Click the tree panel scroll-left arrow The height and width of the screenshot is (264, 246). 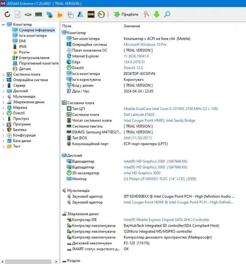tap(3, 262)
